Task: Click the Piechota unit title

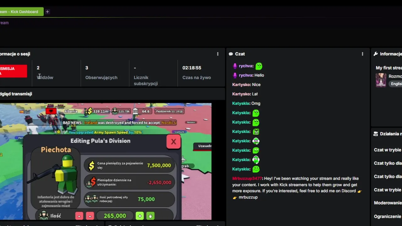Action: click(x=56, y=150)
